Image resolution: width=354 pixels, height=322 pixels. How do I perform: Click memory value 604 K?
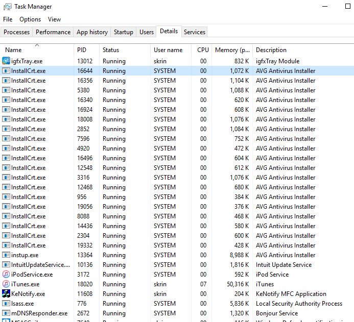pos(242,158)
